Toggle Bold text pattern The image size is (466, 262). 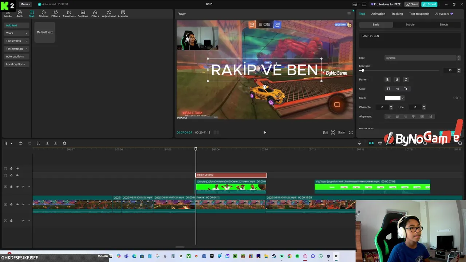click(x=387, y=79)
